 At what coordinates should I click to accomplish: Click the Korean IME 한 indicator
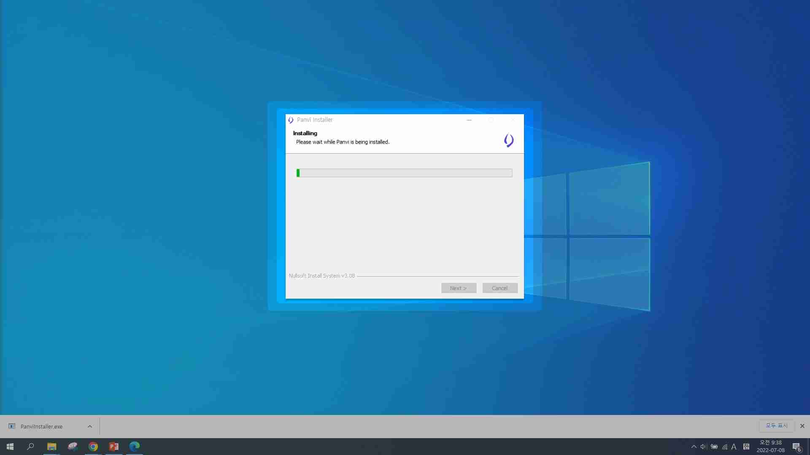(746, 447)
